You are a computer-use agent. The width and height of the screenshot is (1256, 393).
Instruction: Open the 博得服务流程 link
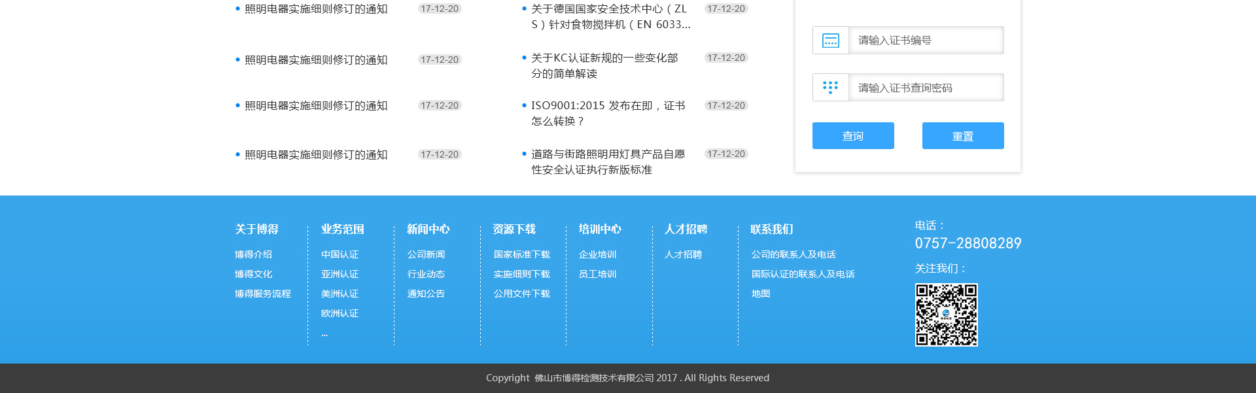pyautogui.click(x=263, y=294)
